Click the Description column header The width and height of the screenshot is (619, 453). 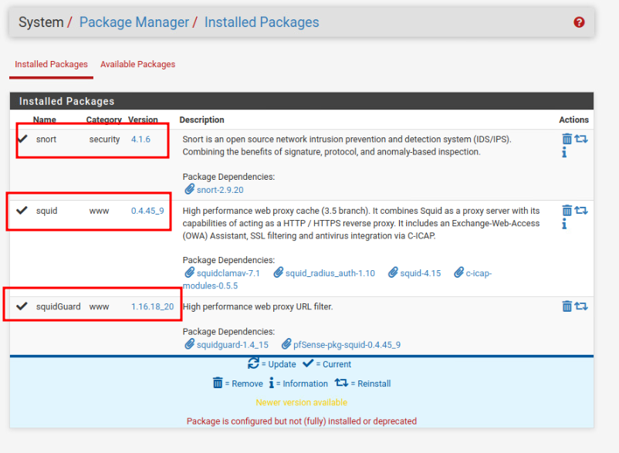[201, 120]
